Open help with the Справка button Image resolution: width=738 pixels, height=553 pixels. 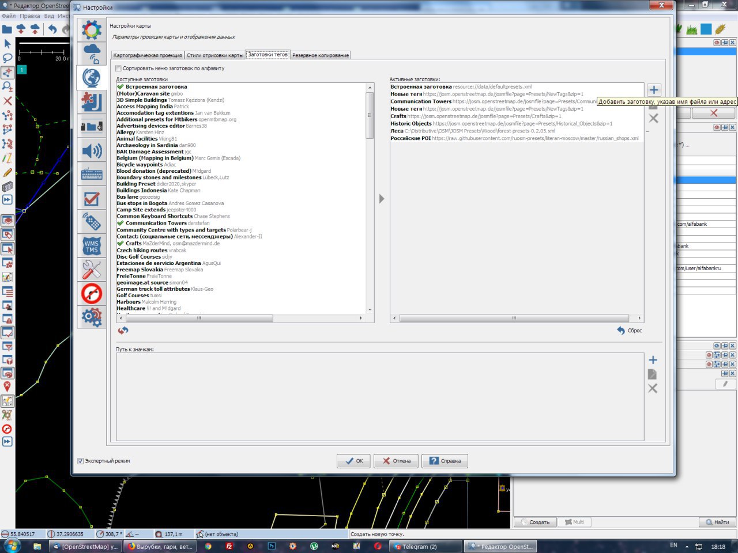pyautogui.click(x=445, y=461)
